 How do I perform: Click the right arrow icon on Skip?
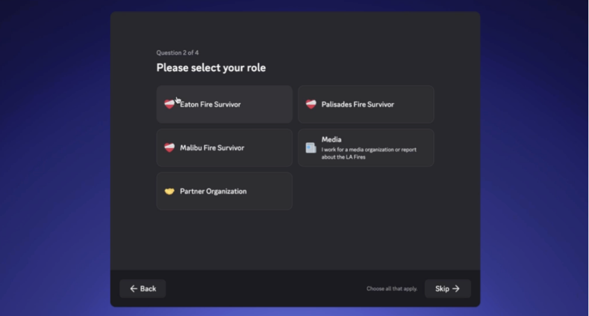[456, 288]
